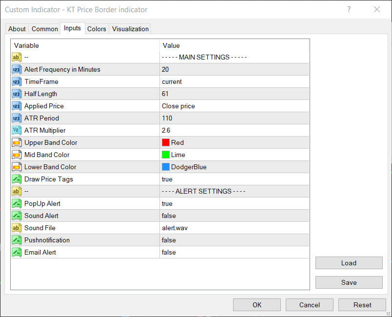Switch to the About tab
This screenshot has height=317, width=392.
(17, 29)
